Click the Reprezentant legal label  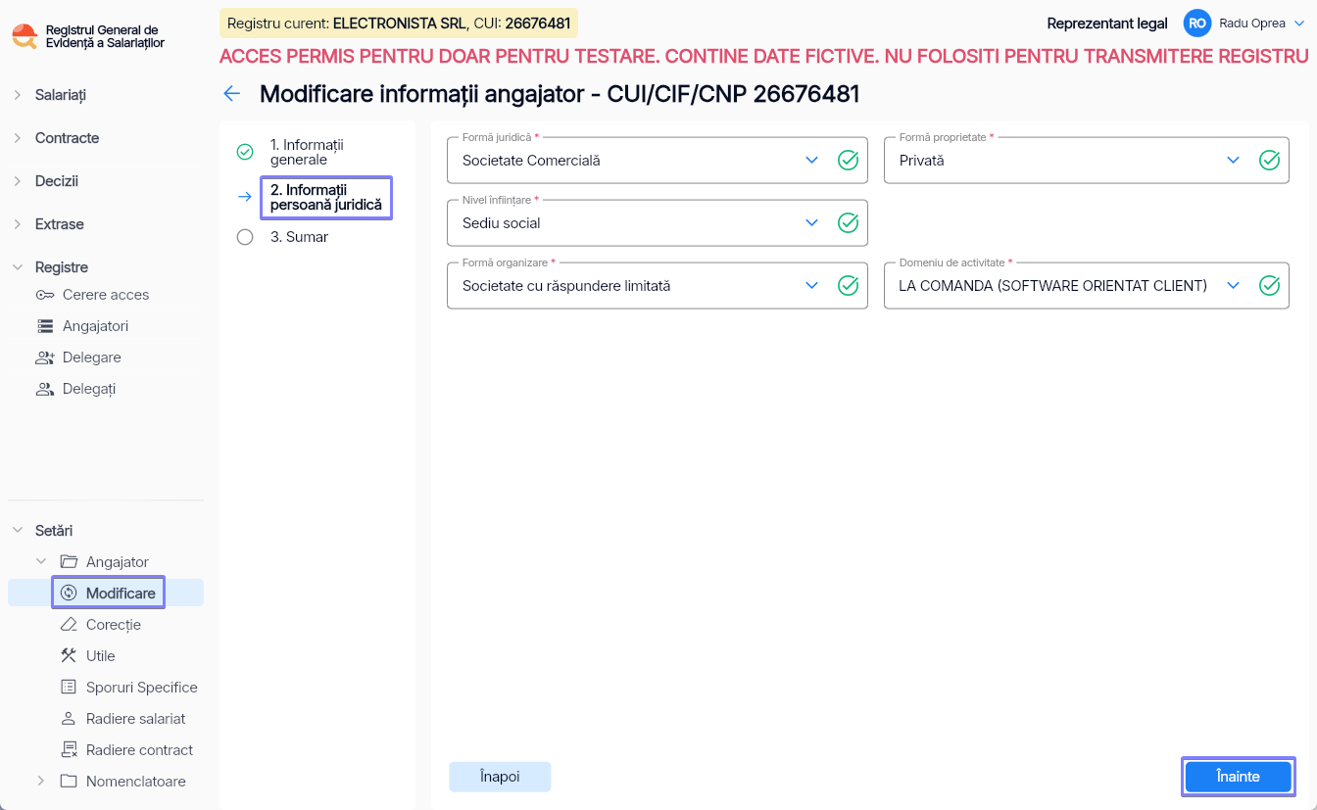click(1107, 24)
